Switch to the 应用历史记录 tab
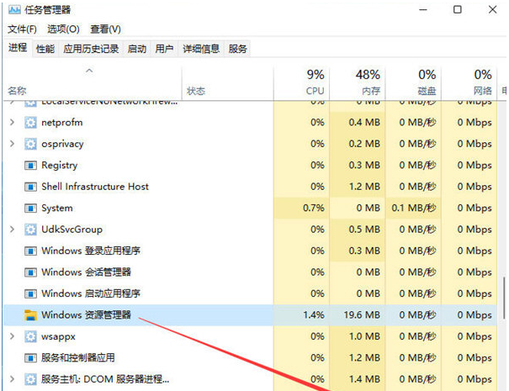Image resolution: width=509 pixels, height=391 pixels. click(91, 49)
